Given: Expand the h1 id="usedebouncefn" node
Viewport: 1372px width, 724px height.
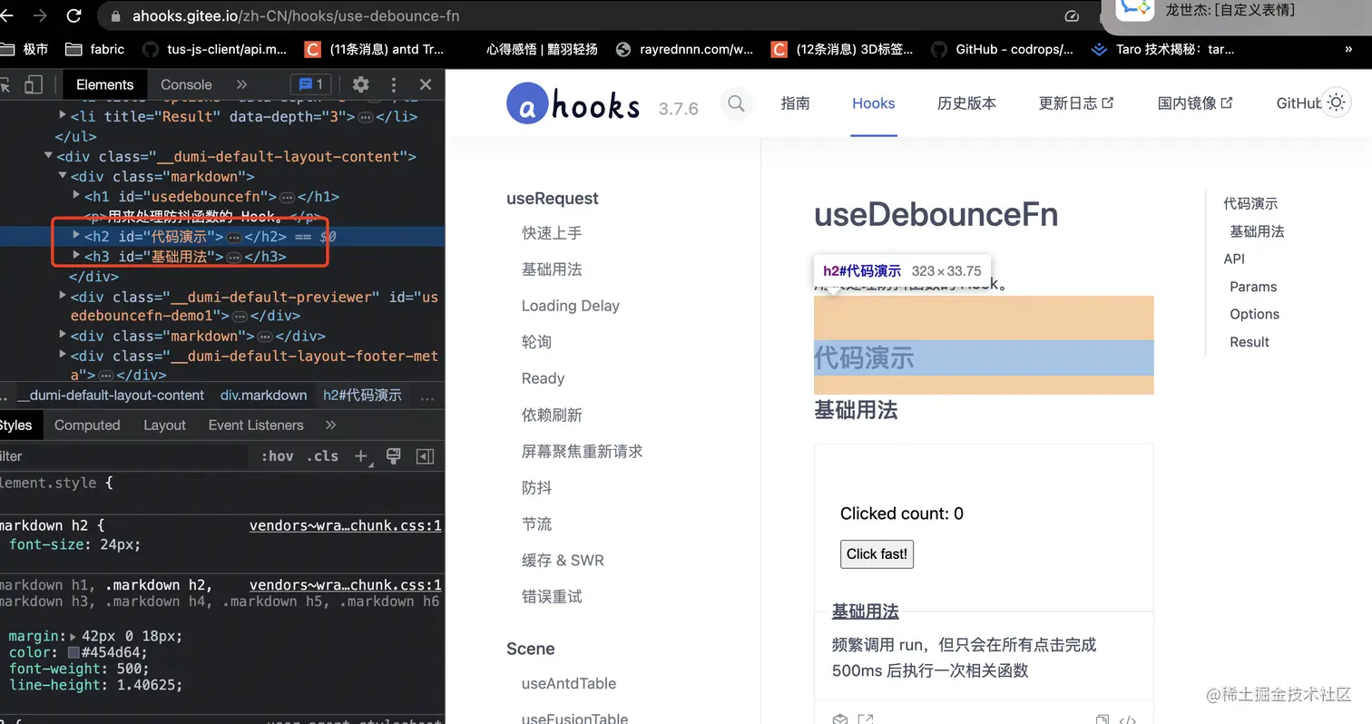Looking at the screenshot, I should [77, 195].
